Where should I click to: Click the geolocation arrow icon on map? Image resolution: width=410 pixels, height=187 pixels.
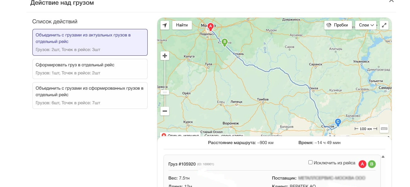164,25
